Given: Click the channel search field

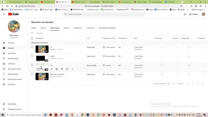Looking at the screenshot, I should pos(104,14).
